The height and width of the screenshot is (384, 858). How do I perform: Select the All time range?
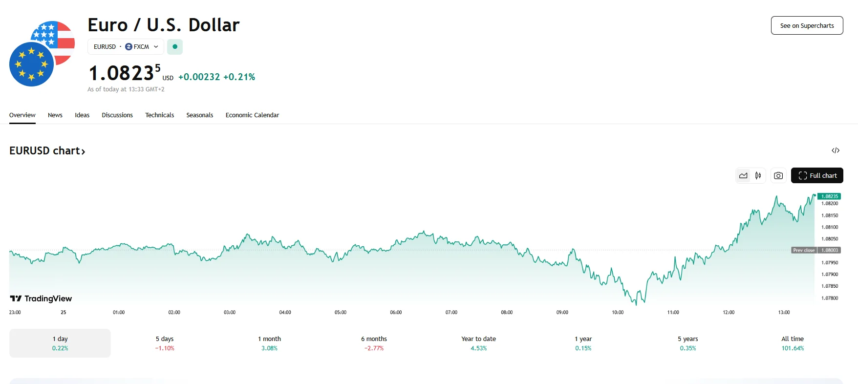pos(792,343)
